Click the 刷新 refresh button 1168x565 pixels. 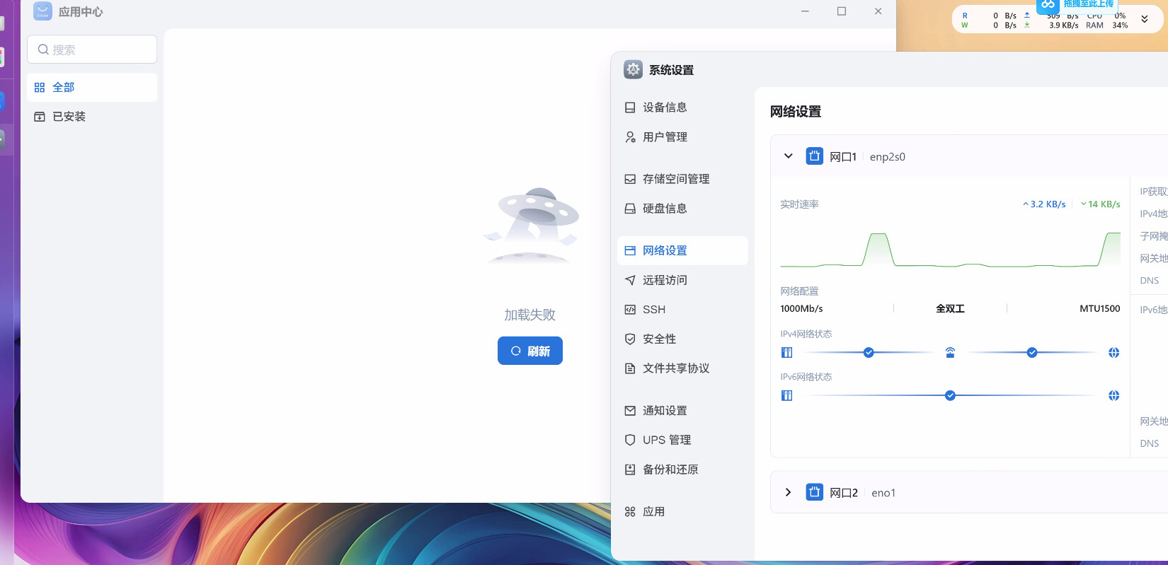tap(529, 351)
